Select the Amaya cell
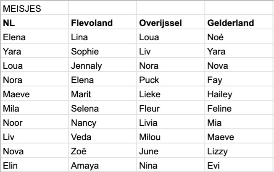274x172 pixels. coord(103,165)
